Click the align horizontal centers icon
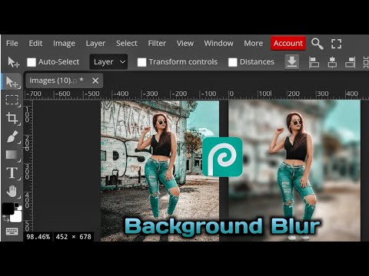The width and height of the screenshot is (369, 276). [x=332, y=62]
